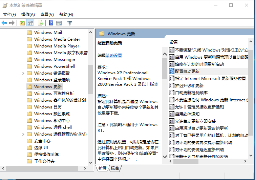Open the 文件(F) menu
The height and width of the screenshot is (180, 255).
[9, 15]
